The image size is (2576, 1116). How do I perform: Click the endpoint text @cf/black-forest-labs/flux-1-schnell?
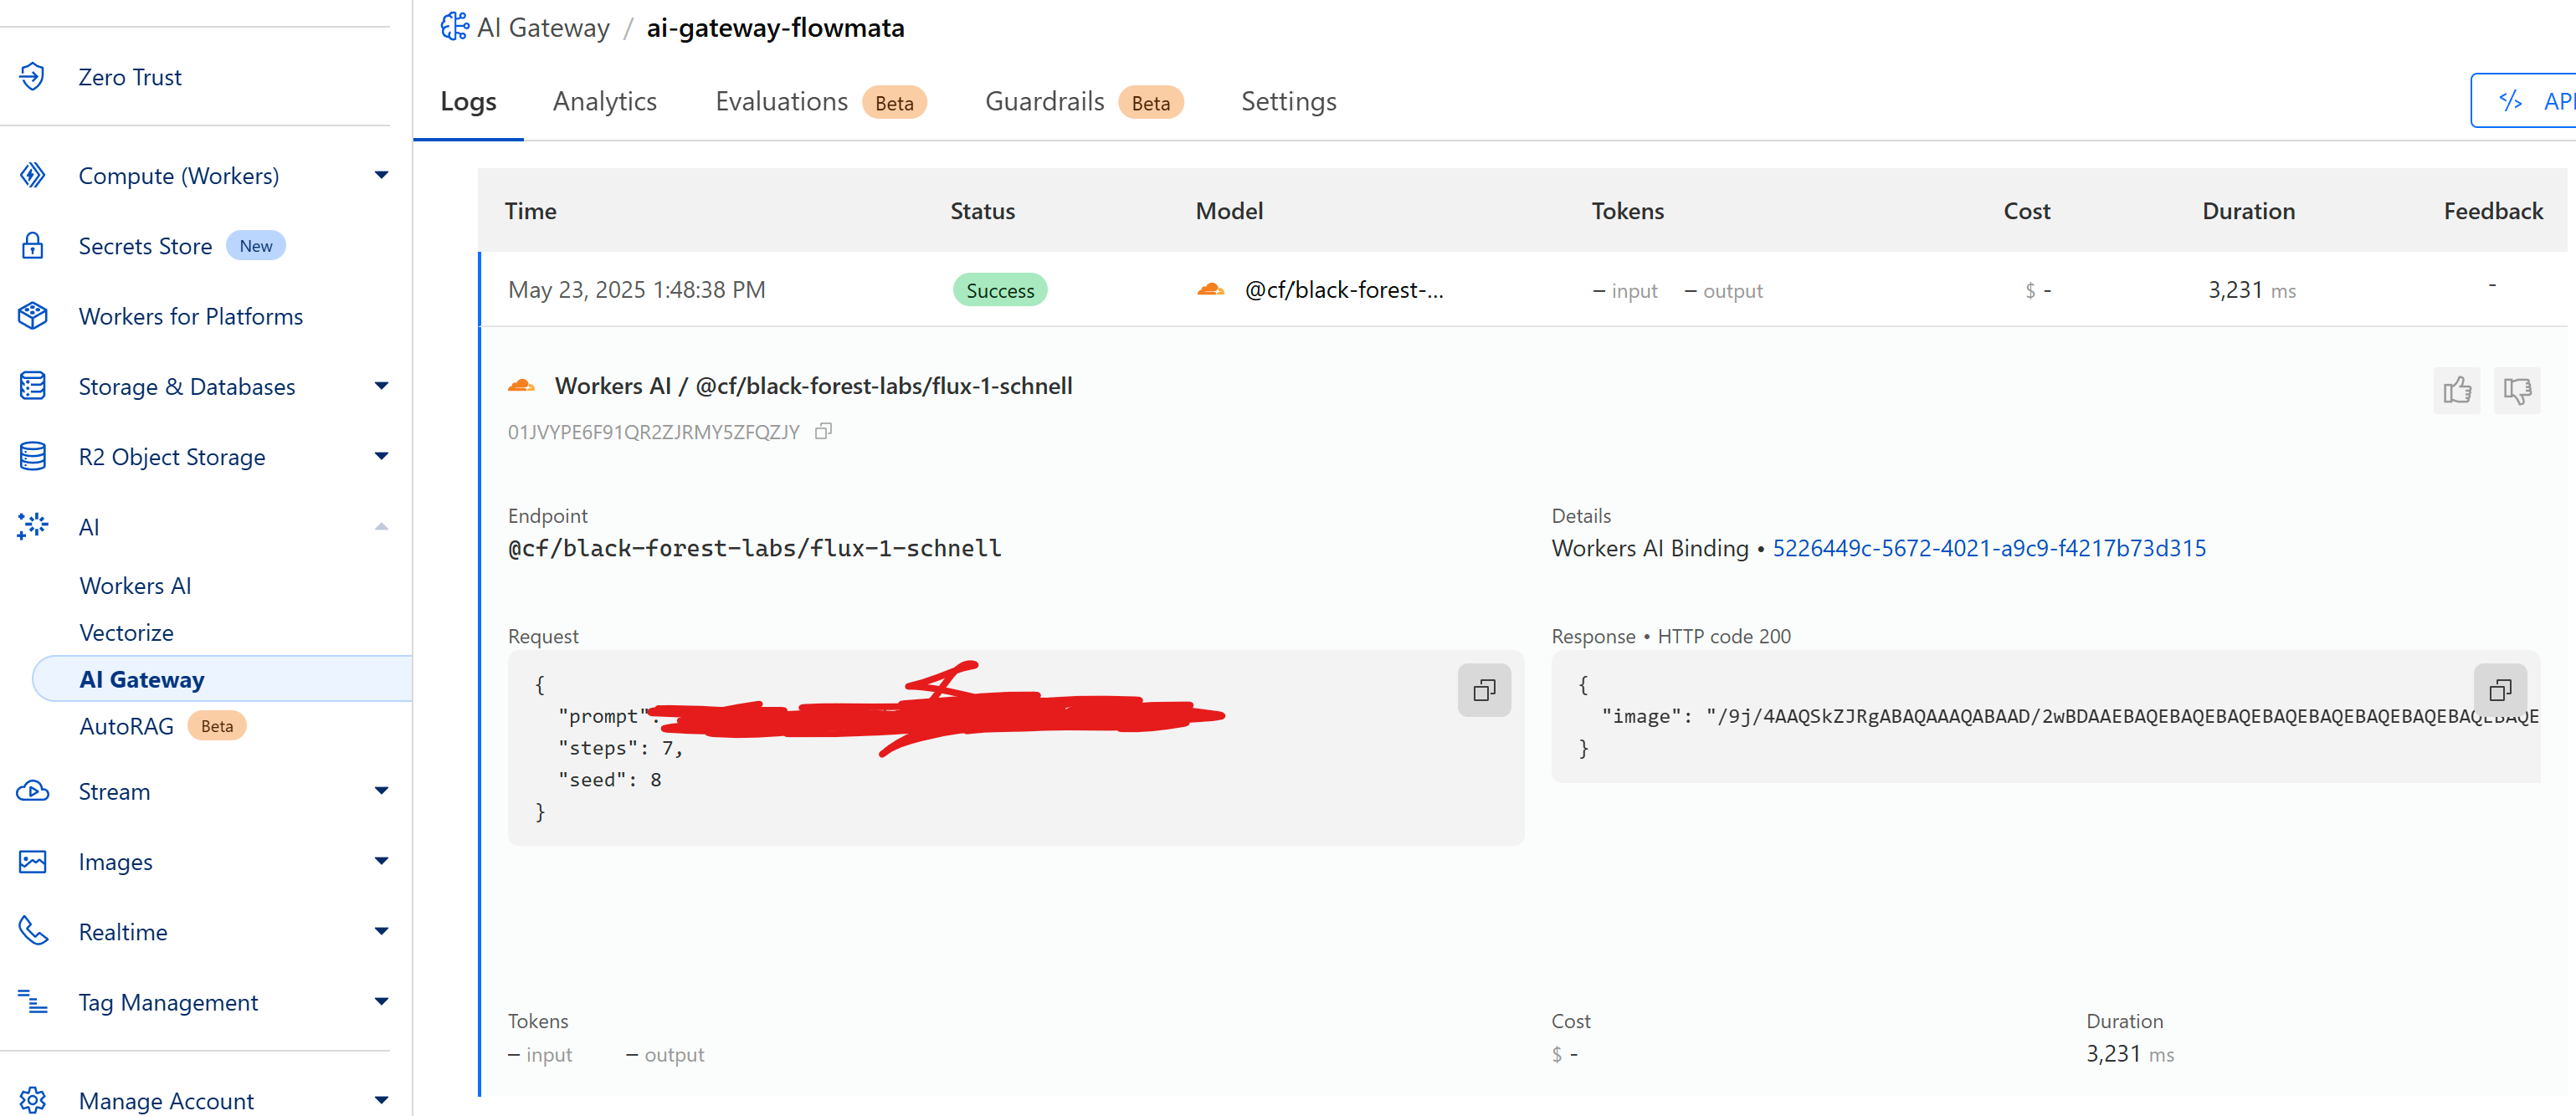tap(754, 548)
